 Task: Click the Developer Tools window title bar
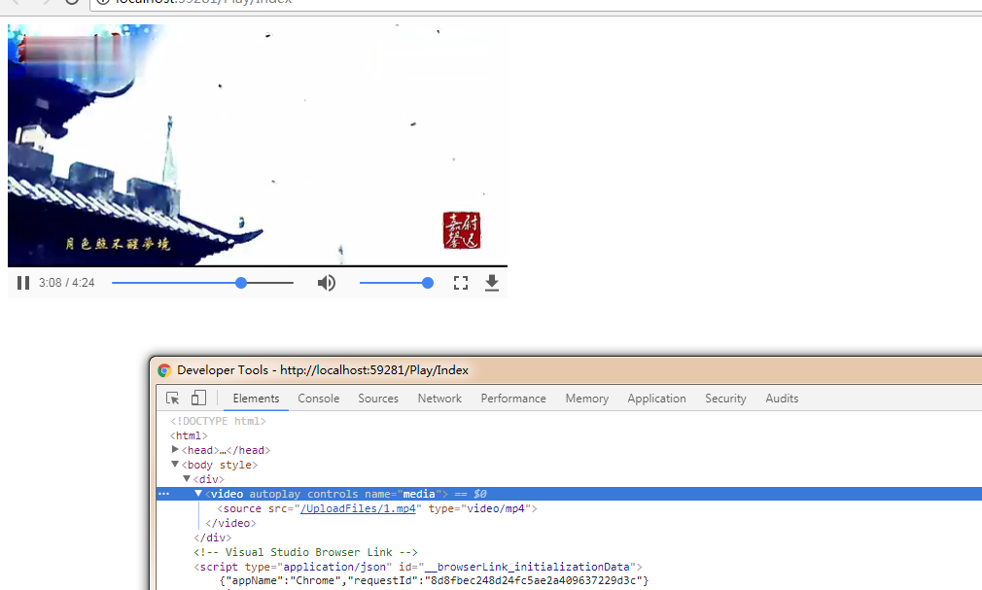pyautogui.click(x=567, y=370)
